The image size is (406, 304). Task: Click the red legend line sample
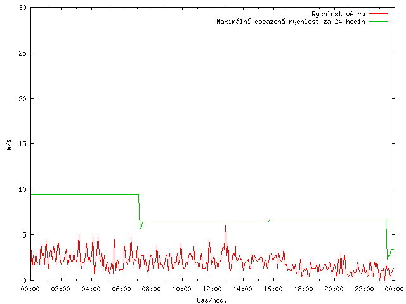(x=378, y=14)
